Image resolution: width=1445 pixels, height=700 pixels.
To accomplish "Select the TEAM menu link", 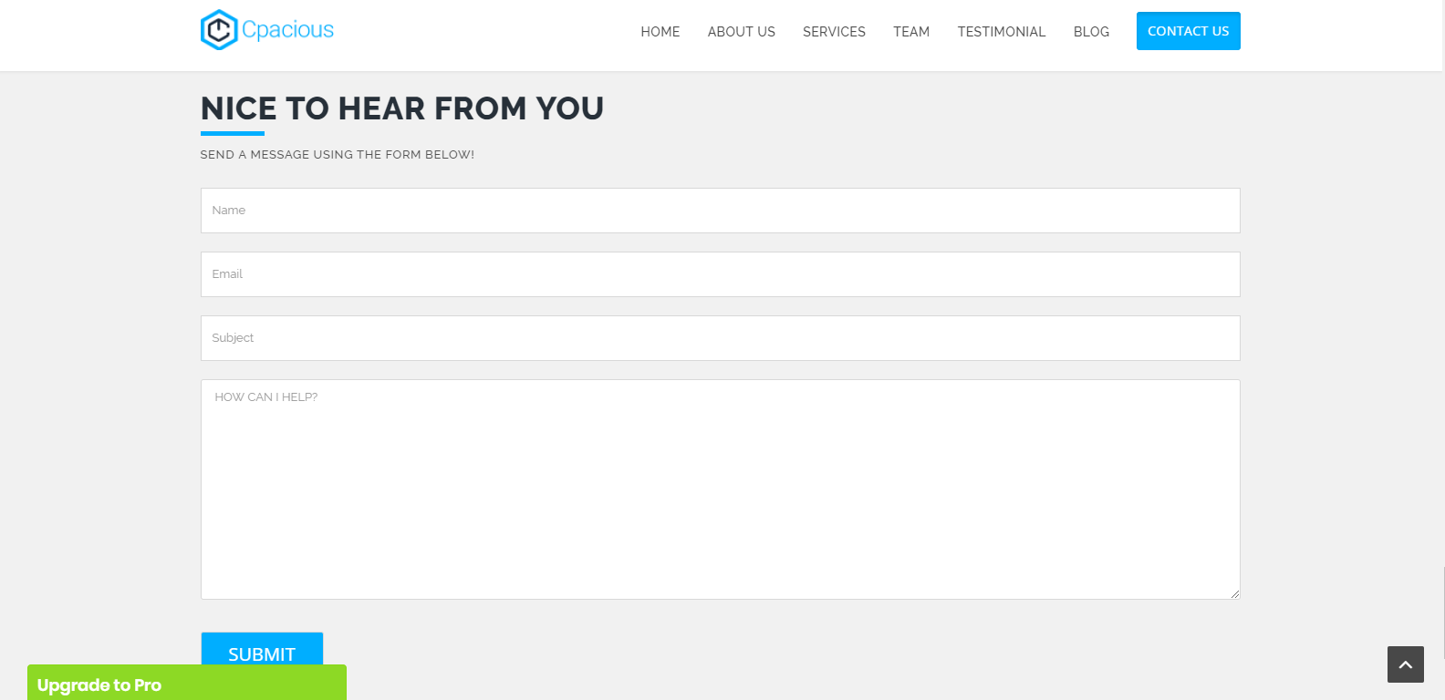I will click(910, 32).
